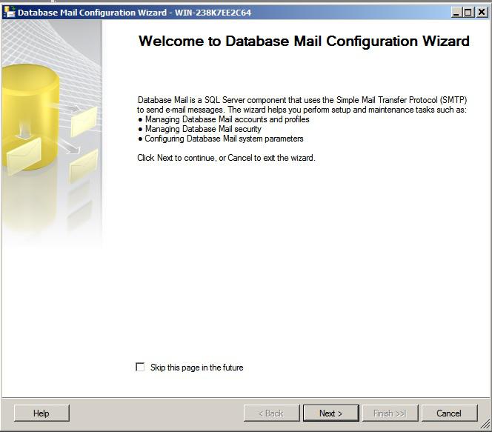Image resolution: width=492 pixels, height=432 pixels.
Task: Click the window resize grip in the corner
Action: [485, 425]
